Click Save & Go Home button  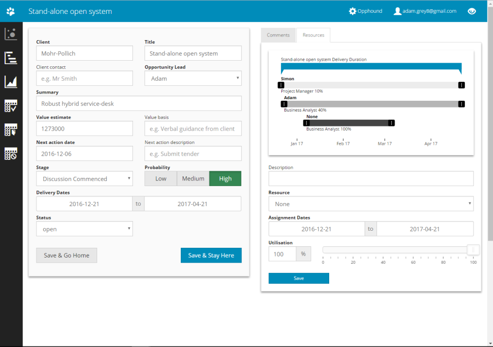click(67, 255)
